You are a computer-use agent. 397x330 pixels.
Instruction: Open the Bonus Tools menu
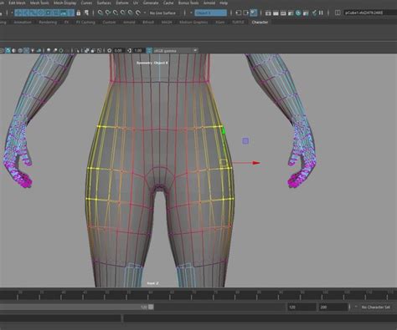click(188, 3)
